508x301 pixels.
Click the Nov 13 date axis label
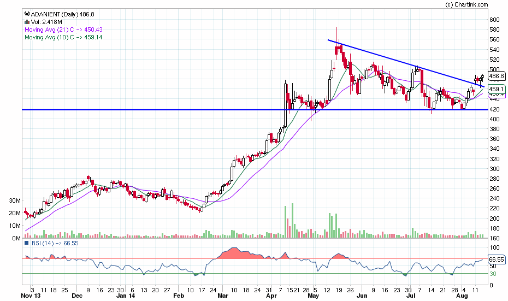pos(31,296)
